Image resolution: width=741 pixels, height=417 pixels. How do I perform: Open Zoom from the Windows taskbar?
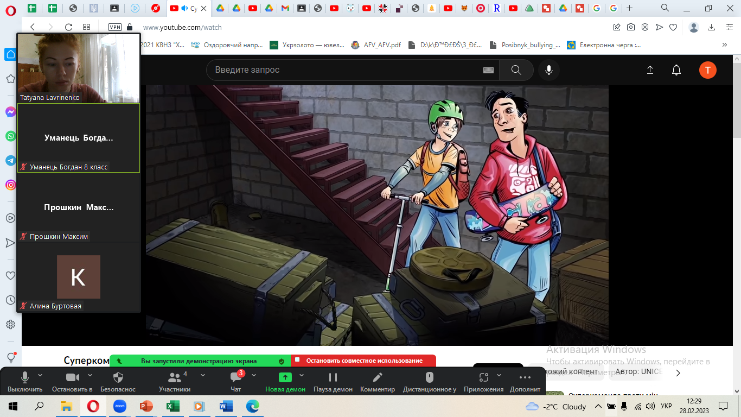pos(120,406)
